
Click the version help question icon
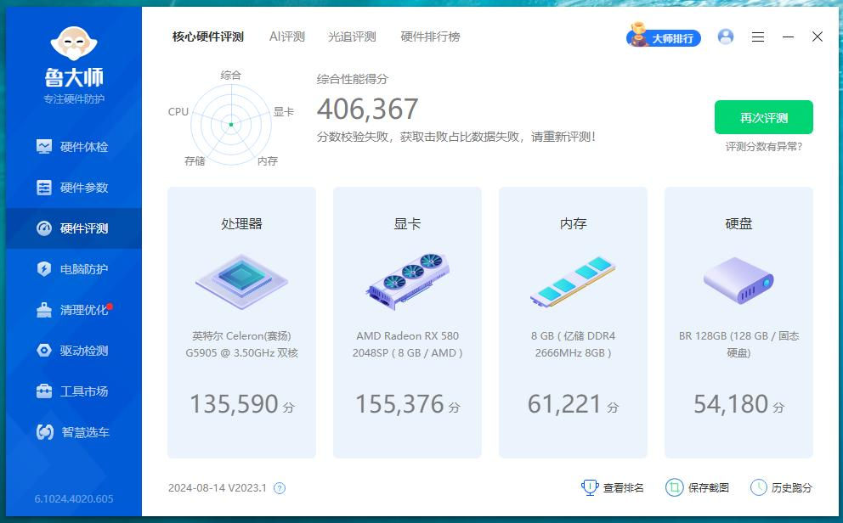[x=280, y=488]
